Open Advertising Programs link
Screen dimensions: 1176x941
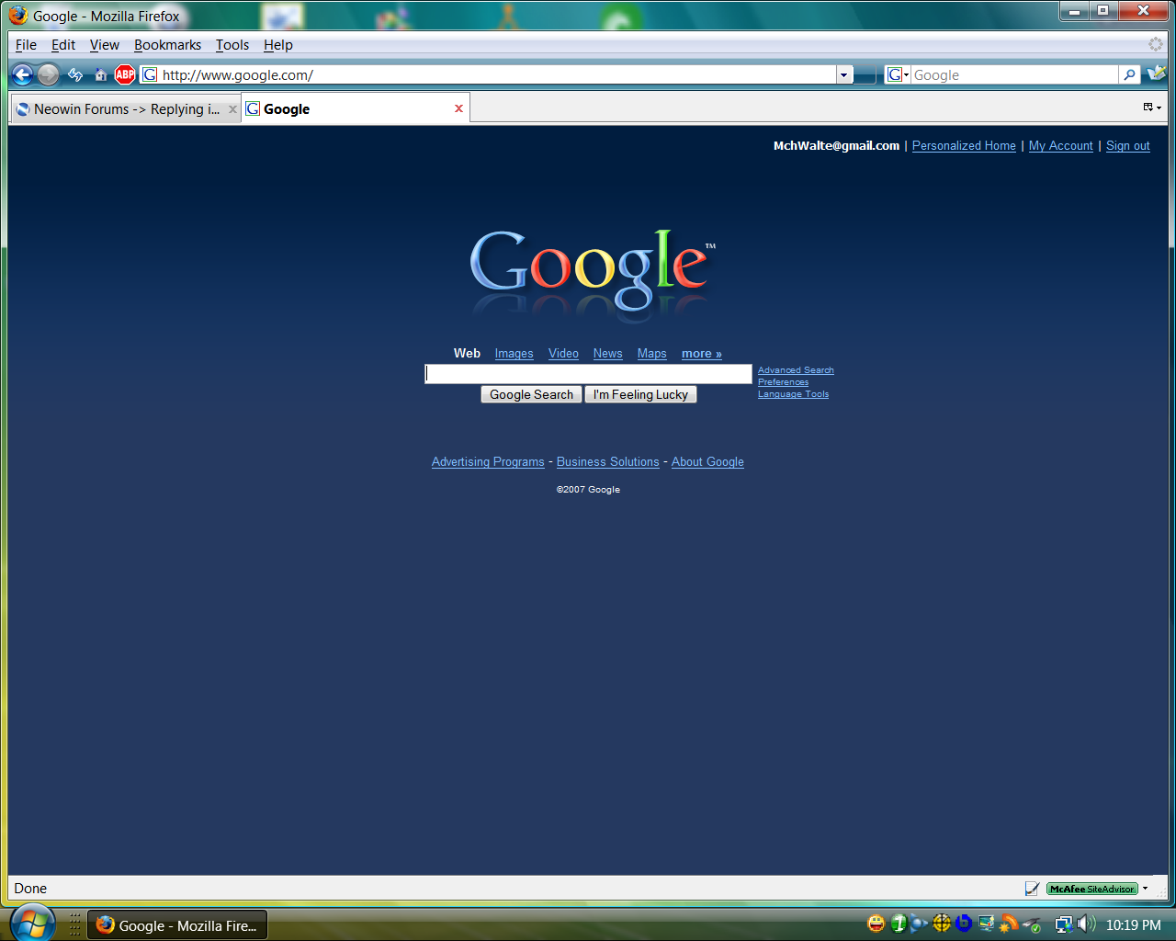click(488, 462)
